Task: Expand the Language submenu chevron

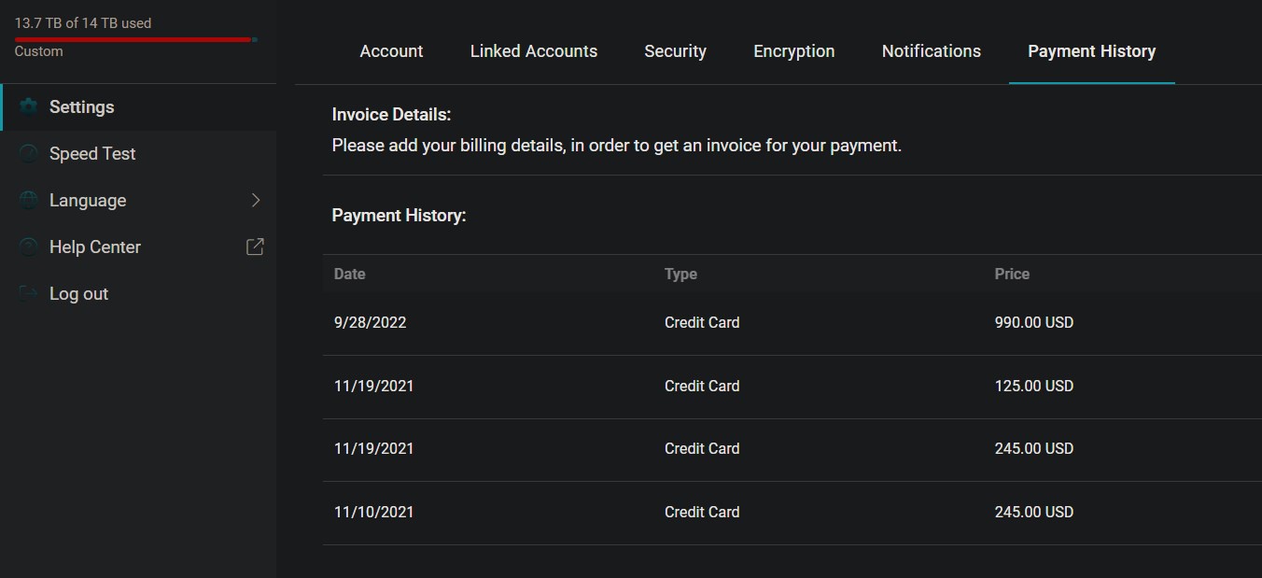Action: (x=256, y=200)
